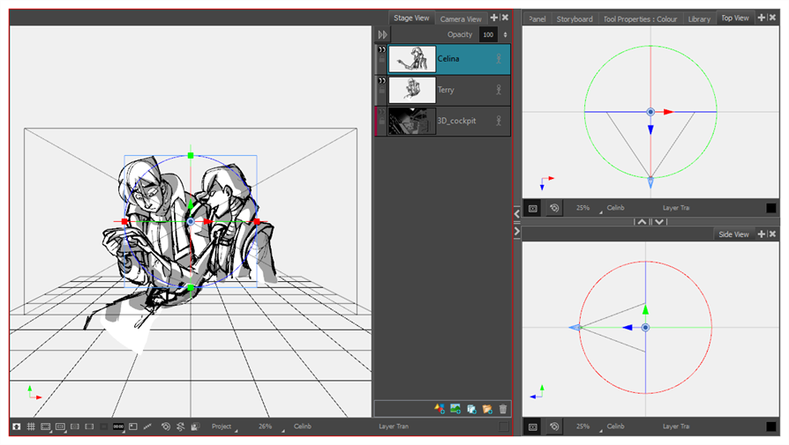Click Reset View icon in Top View toolbar
Image resolution: width=789 pixels, height=445 pixels.
click(553, 208)
